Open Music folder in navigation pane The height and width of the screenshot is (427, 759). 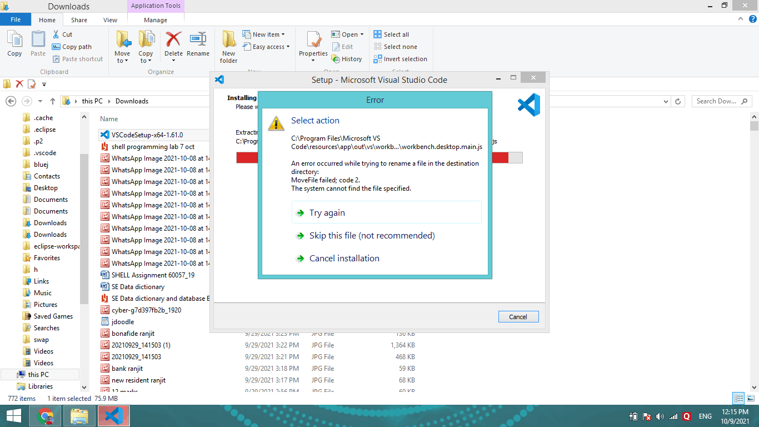point(43,293)
